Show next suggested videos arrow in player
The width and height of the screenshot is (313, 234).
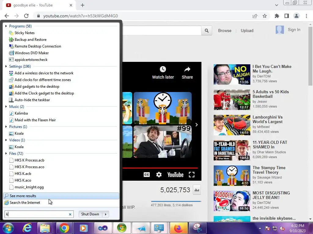click(x=197, y=125)
